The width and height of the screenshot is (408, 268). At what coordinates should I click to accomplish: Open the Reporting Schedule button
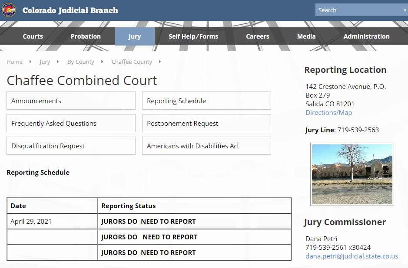pyautogui.click(x=206, y=101)
